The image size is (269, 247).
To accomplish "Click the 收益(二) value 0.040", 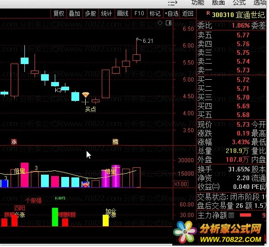I will pos(241,187).
